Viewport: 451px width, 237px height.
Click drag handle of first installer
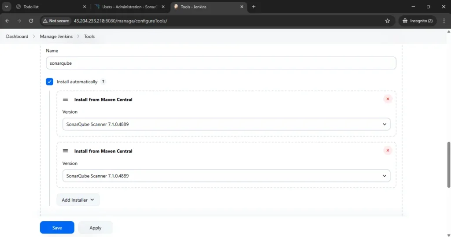(65, 100)
